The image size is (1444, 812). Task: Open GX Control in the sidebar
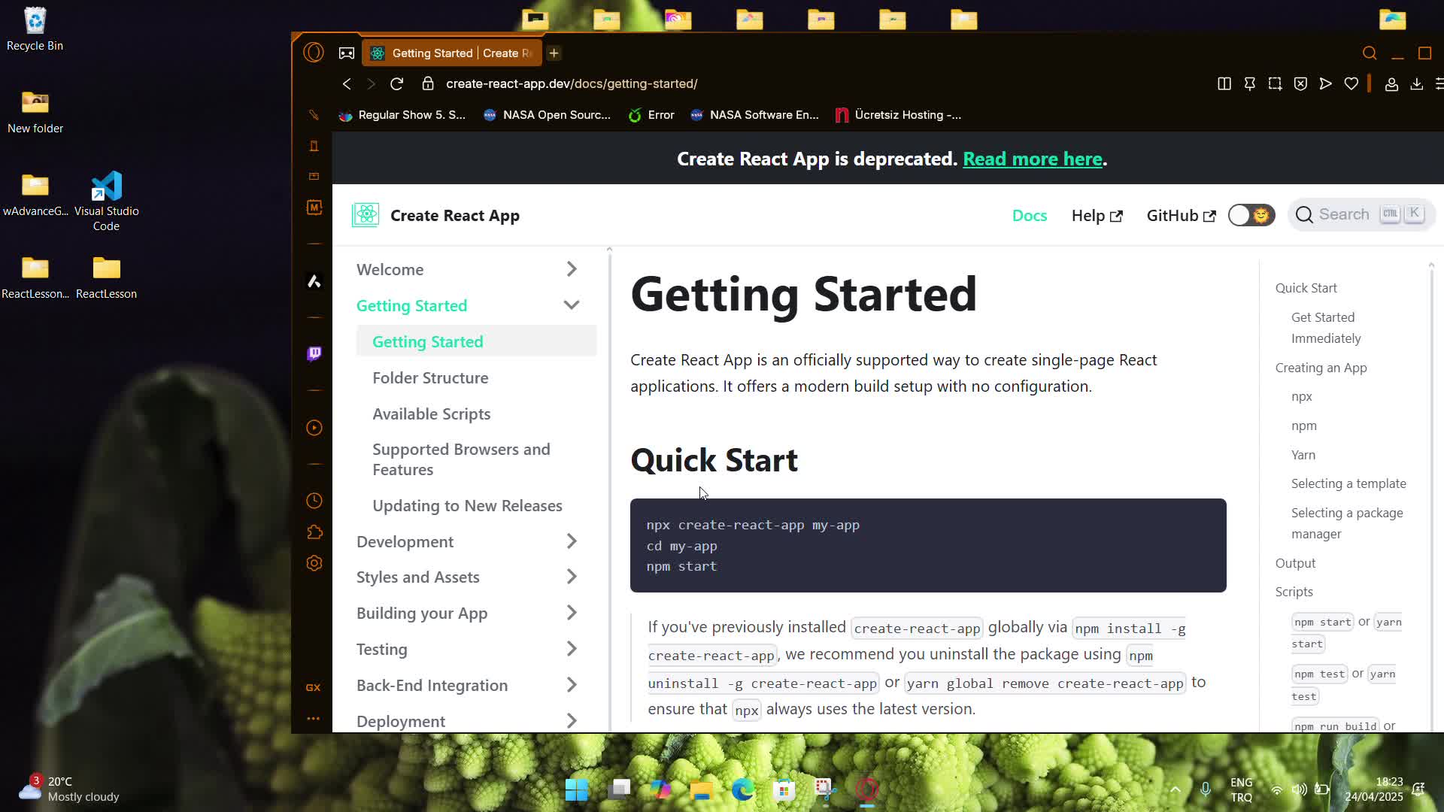tap(314, 687)
